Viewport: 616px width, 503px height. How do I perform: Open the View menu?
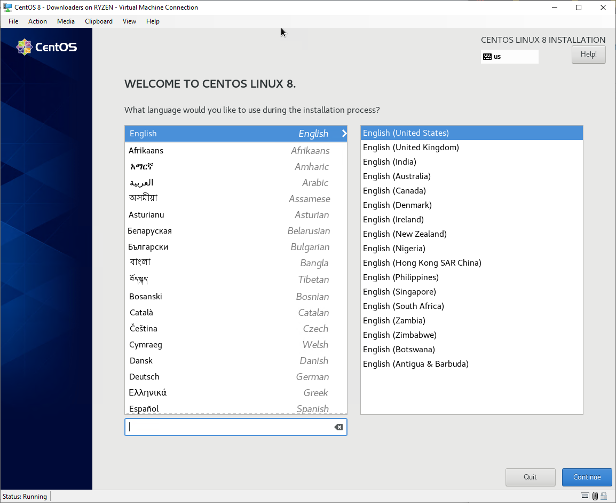coord(129,21)
